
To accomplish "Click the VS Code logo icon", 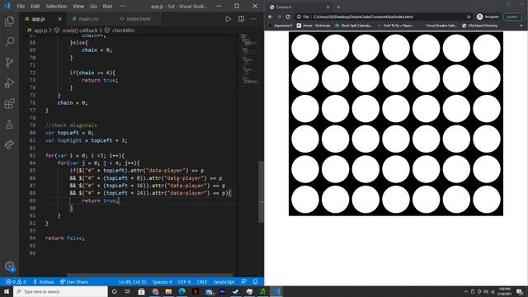I will (x=7, y=6).
